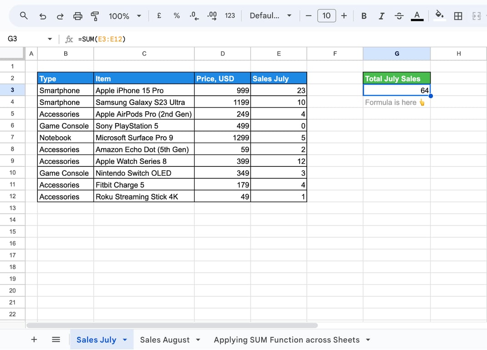
Task: Toggle bold formatting
Action: 364,16
